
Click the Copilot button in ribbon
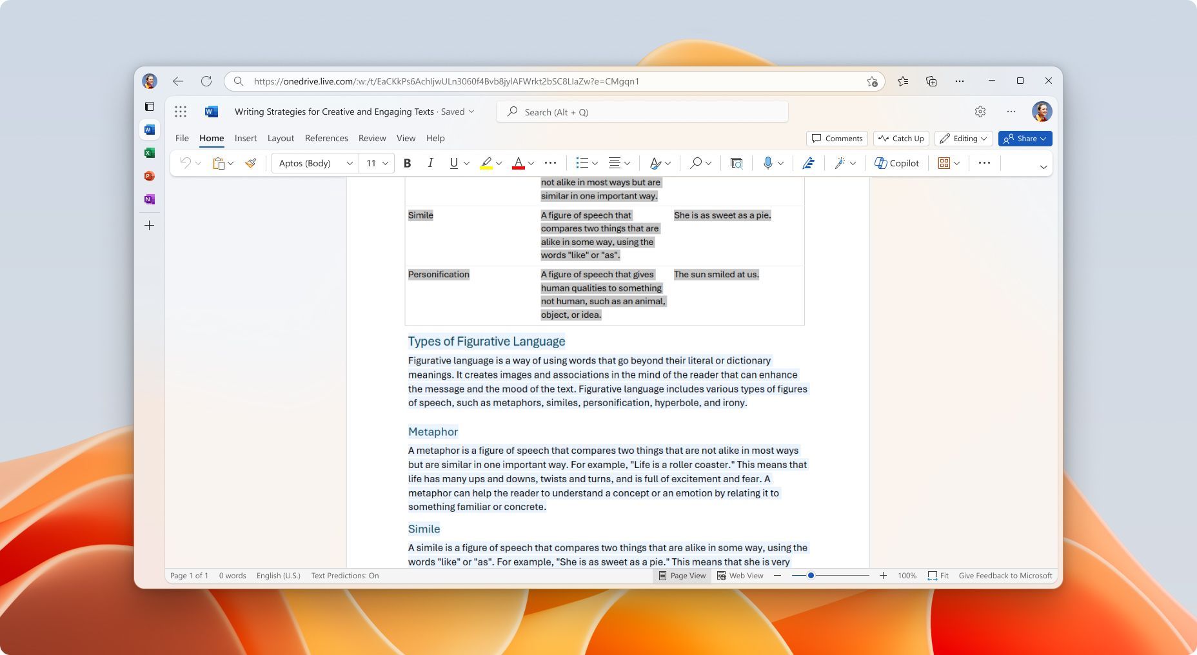tap(896, 163)
